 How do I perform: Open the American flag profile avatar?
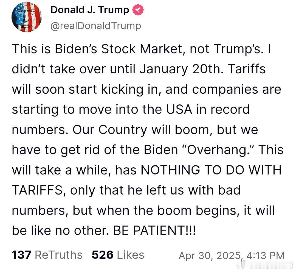pos(27,17)
